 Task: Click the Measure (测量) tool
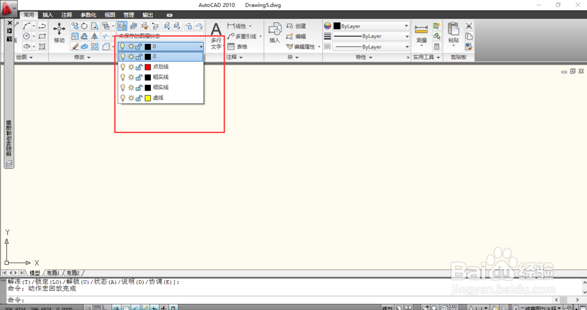(421, 35)
